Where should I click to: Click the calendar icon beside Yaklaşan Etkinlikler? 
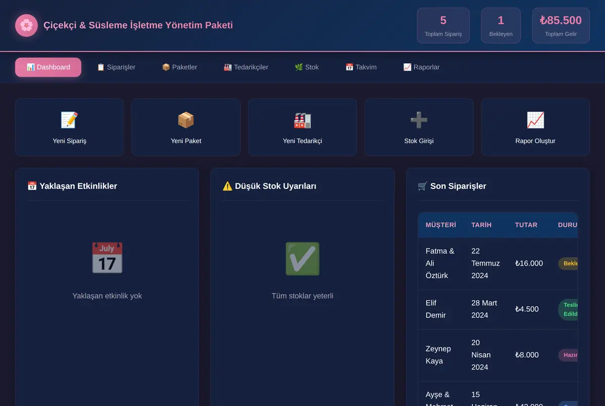click(x=32, y=186)
